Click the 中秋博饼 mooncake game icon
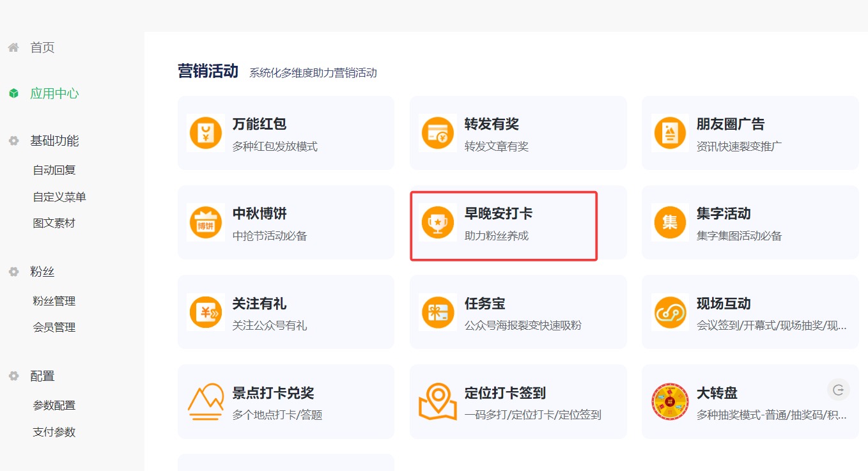Viewport: 868px width, 471px height. coord(205,222)
